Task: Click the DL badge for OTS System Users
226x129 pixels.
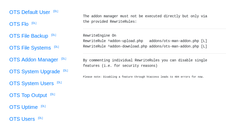Action: 59,83
